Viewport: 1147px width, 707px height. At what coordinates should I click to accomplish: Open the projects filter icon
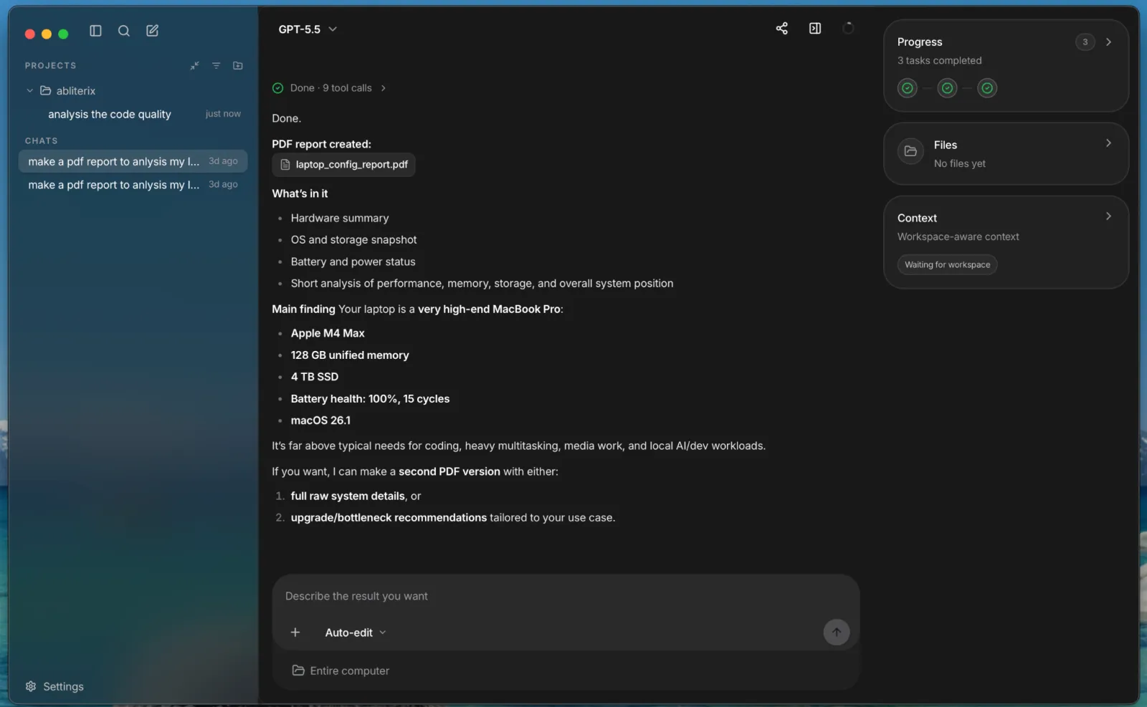tap(216, 66)
